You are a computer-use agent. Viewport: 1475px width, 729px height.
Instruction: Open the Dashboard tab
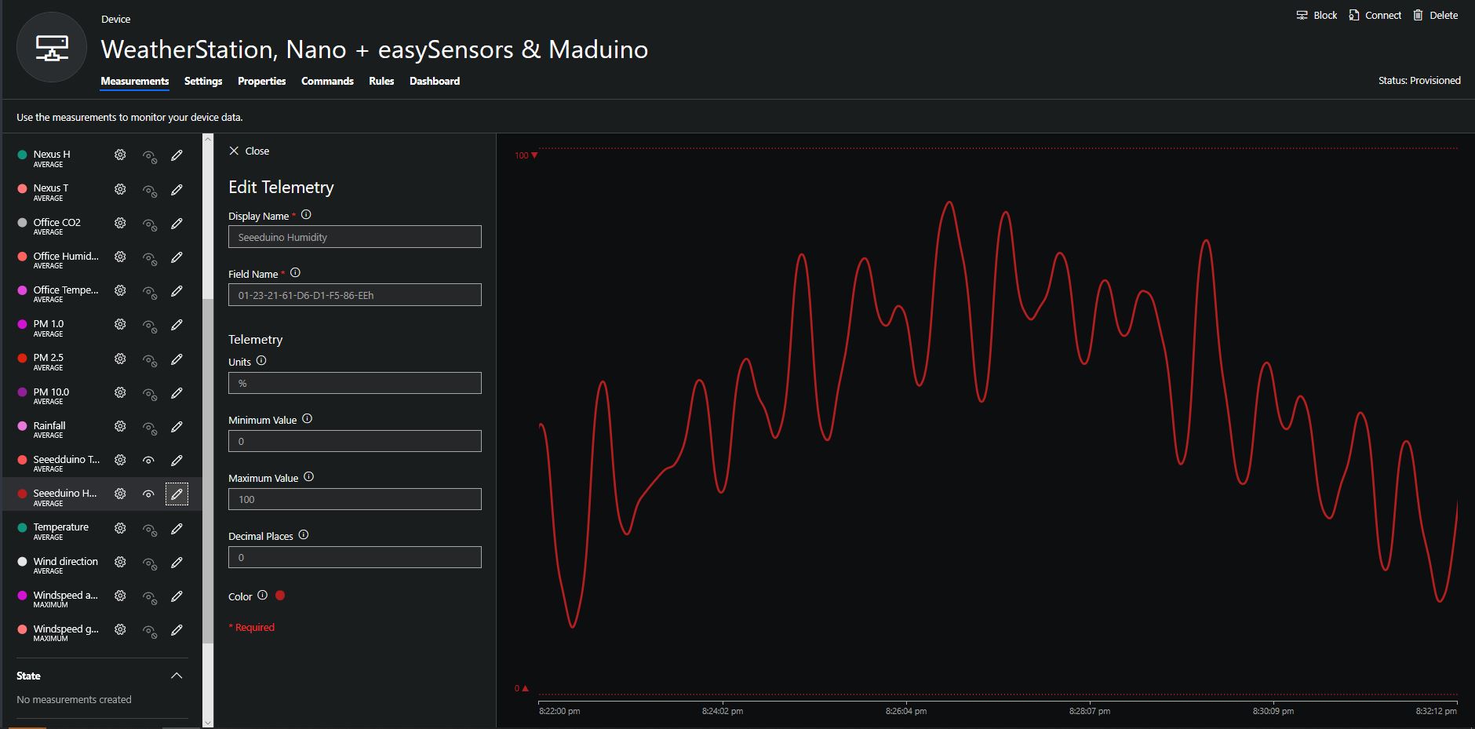click(434, 81)
